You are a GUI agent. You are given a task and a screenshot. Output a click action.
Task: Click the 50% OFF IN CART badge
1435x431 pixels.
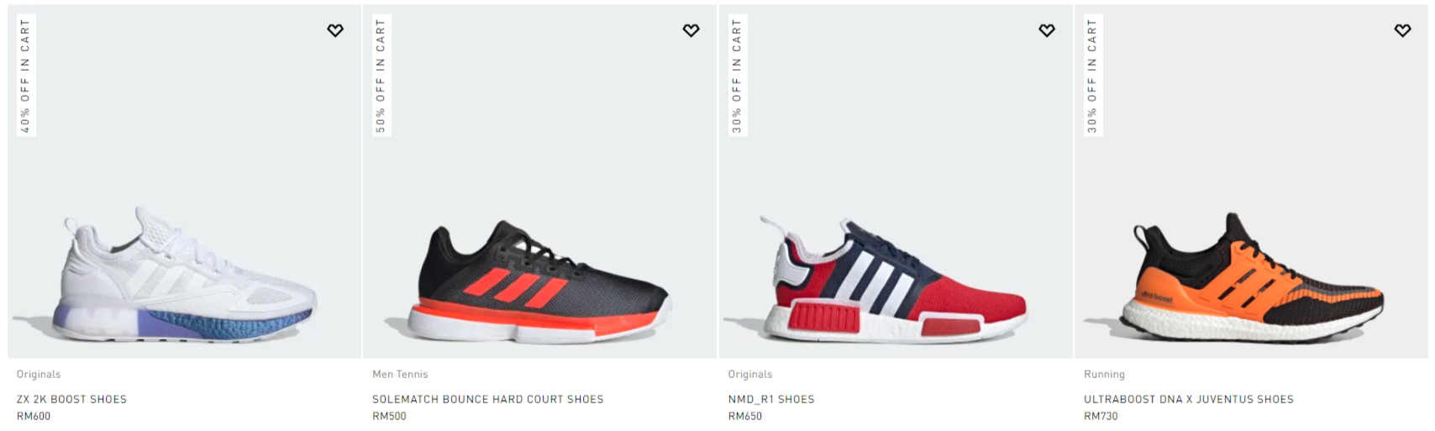[381, 76]
